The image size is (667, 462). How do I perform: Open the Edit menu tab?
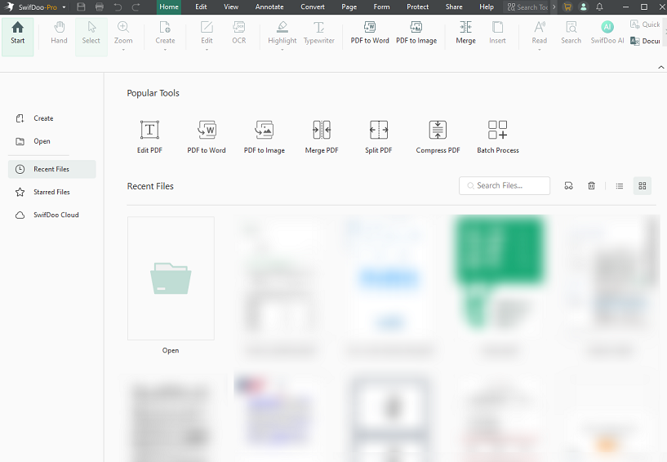pyautogui.click(x=201, y=7)
